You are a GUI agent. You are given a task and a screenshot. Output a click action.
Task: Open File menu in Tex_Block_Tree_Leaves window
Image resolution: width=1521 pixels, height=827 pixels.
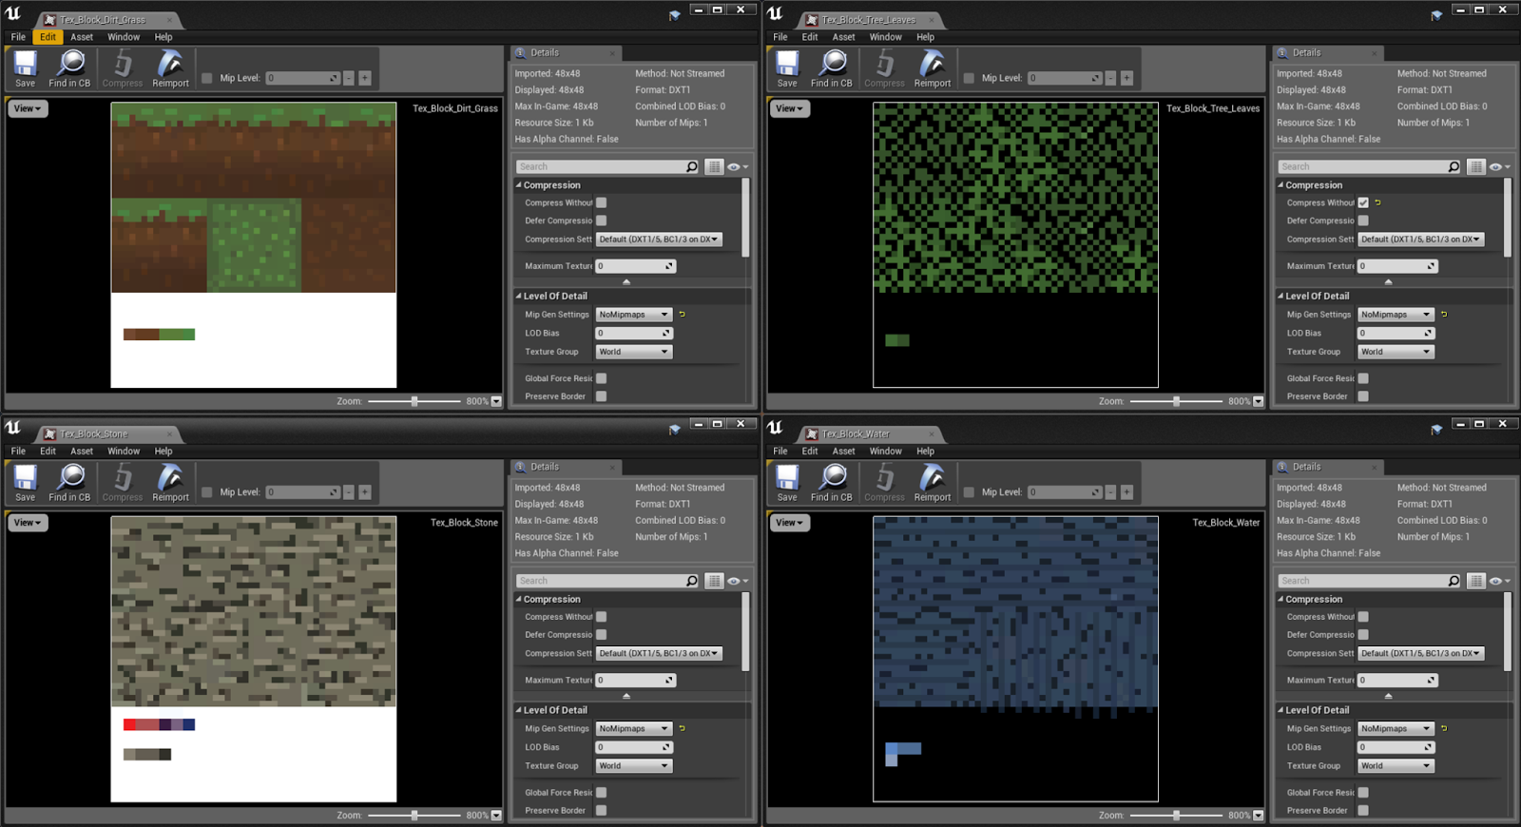[x=780, y=37]
